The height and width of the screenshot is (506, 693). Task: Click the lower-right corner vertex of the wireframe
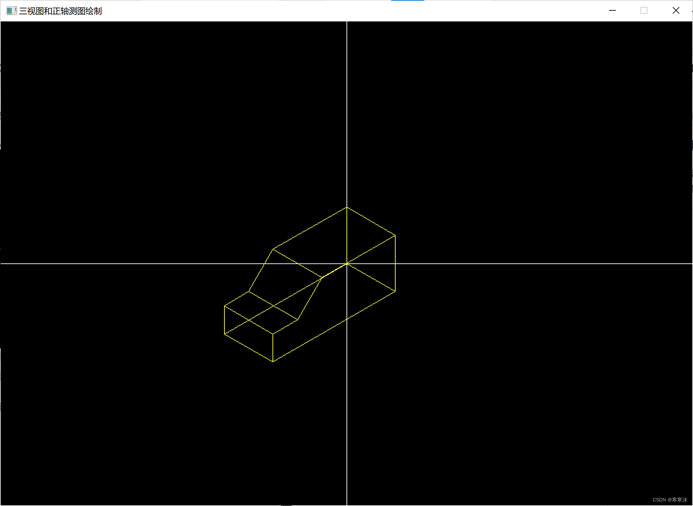coord(395,292)
